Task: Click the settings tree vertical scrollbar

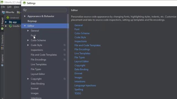Action: 68,56
